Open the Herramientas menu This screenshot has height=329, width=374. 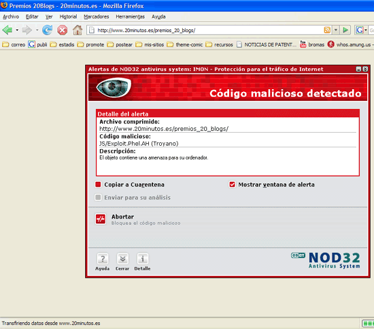click(131, 16)
